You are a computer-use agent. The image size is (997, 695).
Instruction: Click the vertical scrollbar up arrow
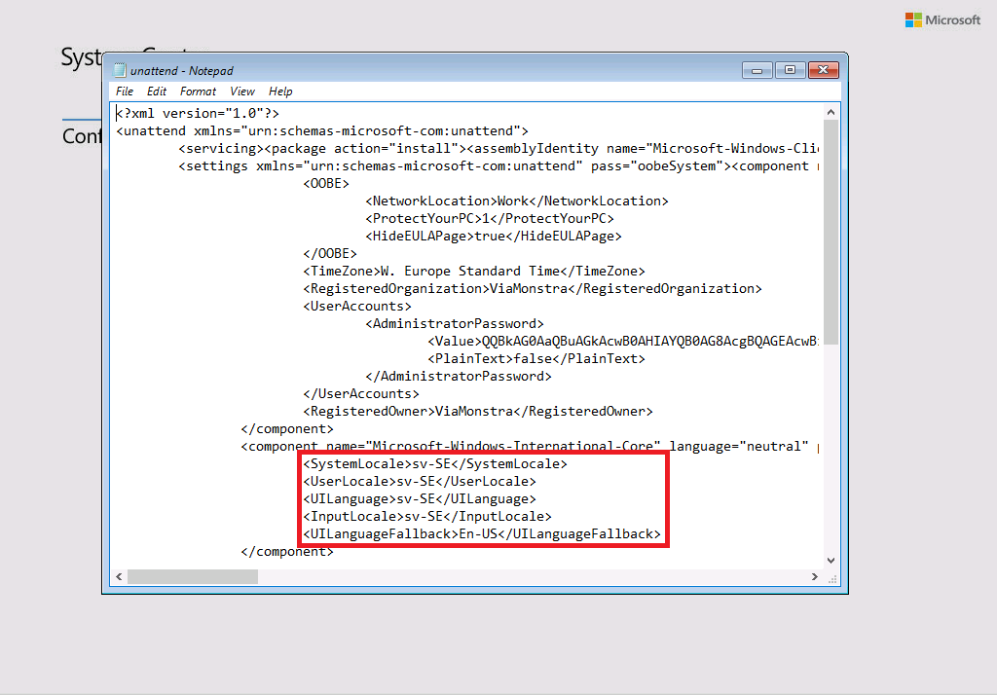click(x=831, y=112)
